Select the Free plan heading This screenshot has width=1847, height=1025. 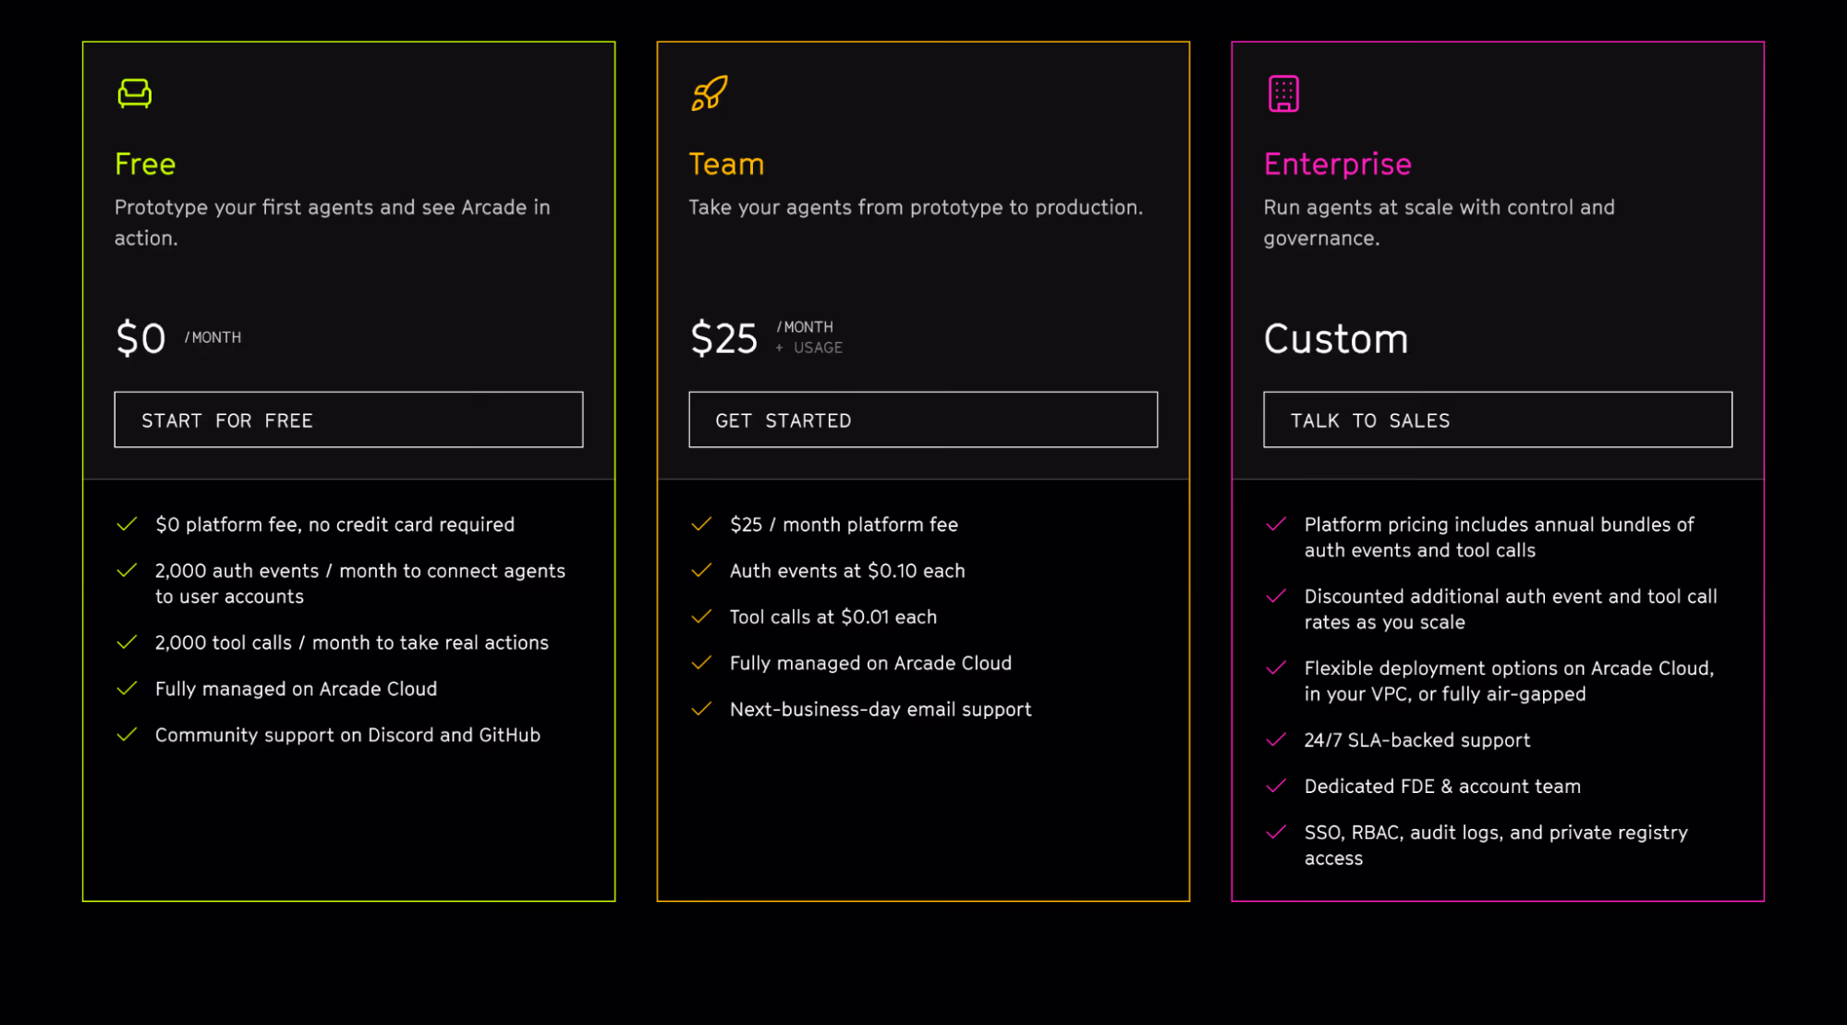click(145, 164)
